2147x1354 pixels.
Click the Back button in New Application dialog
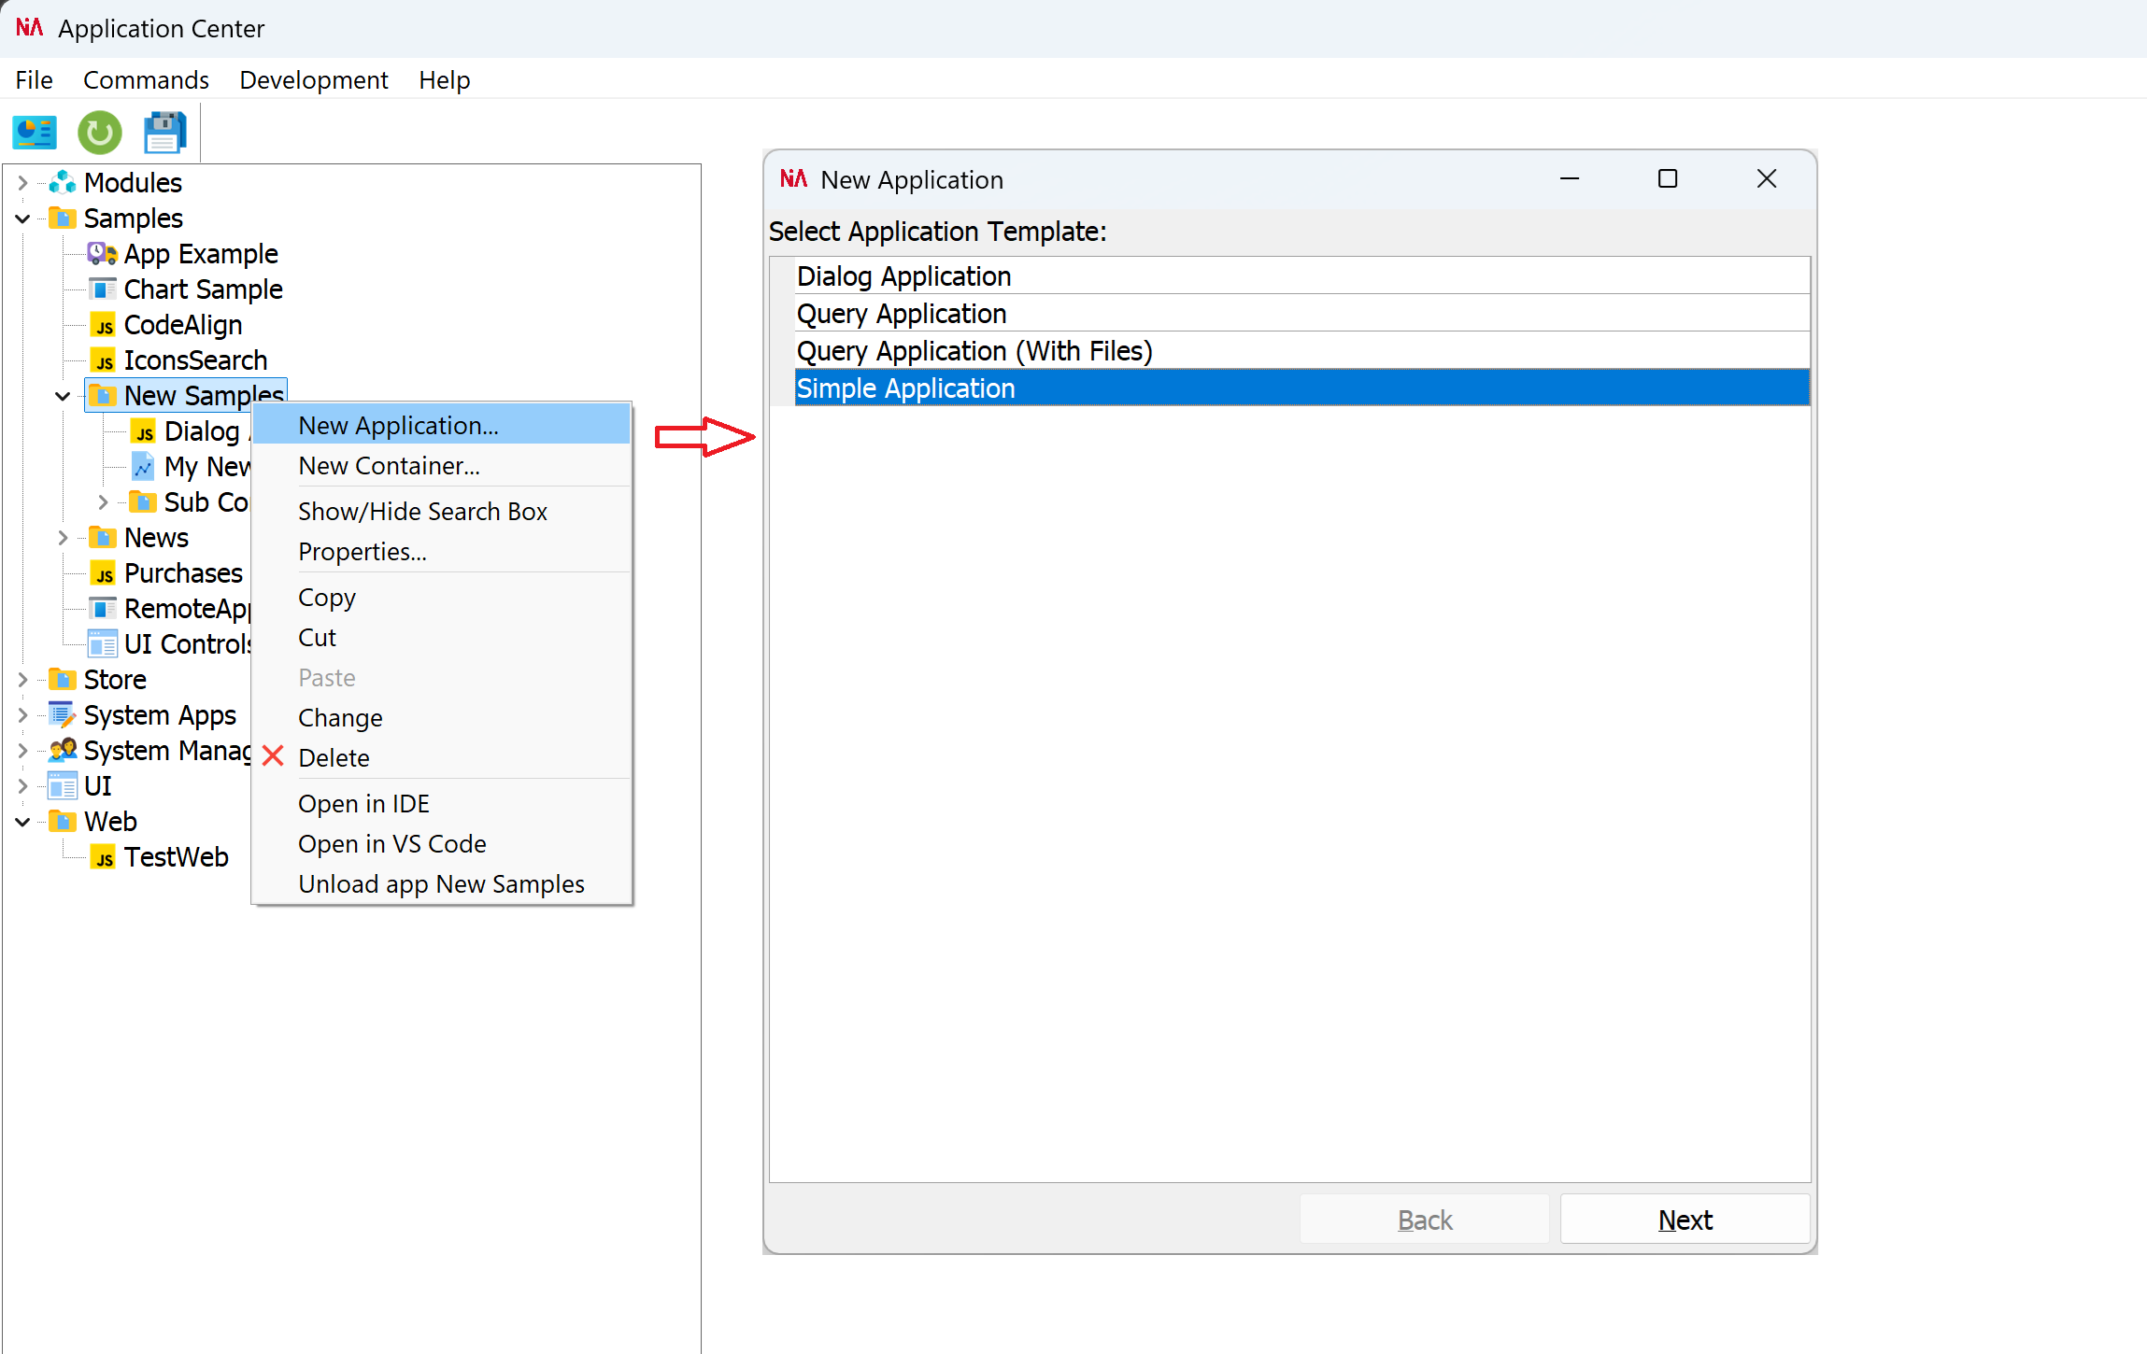(x=1424, y=1219)
